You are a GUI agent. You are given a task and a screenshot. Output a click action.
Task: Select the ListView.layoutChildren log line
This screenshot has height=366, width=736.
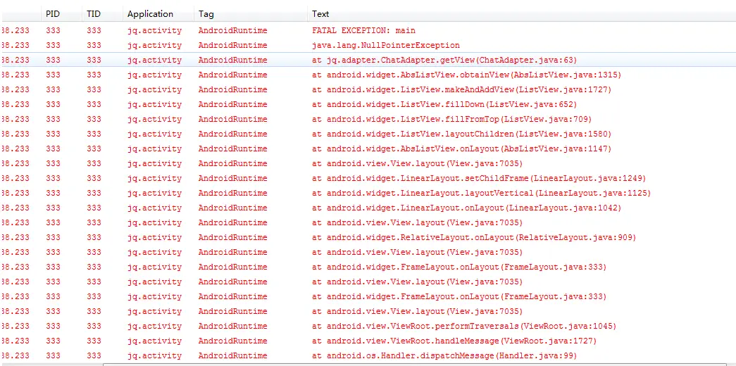pos(368,134)
